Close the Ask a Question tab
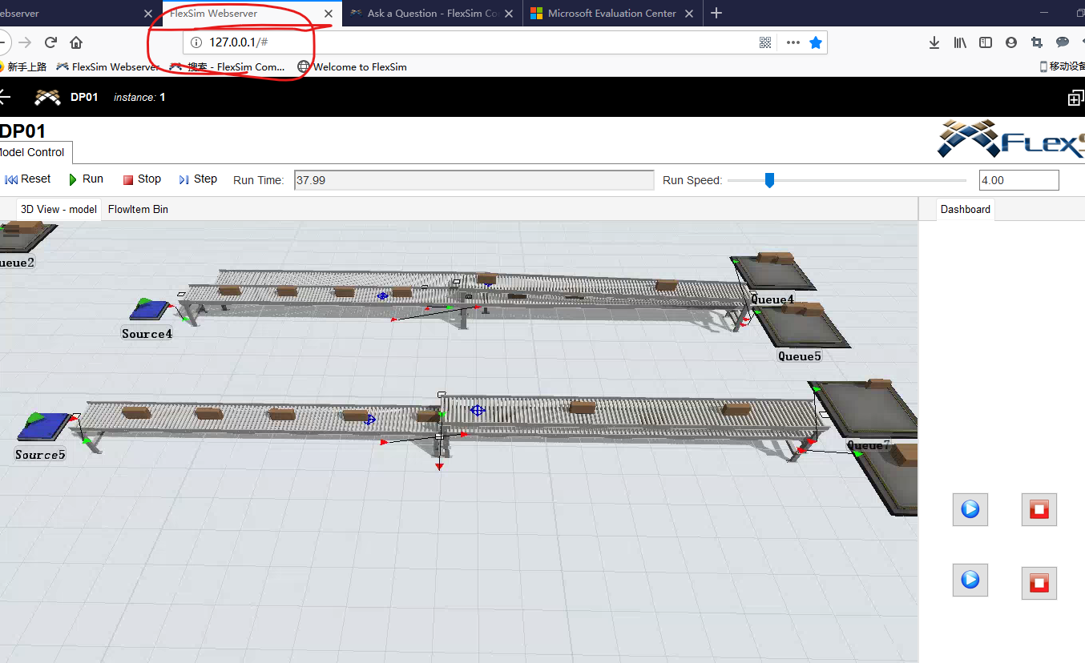This screenshot has width=1085, height=663. 509,14
